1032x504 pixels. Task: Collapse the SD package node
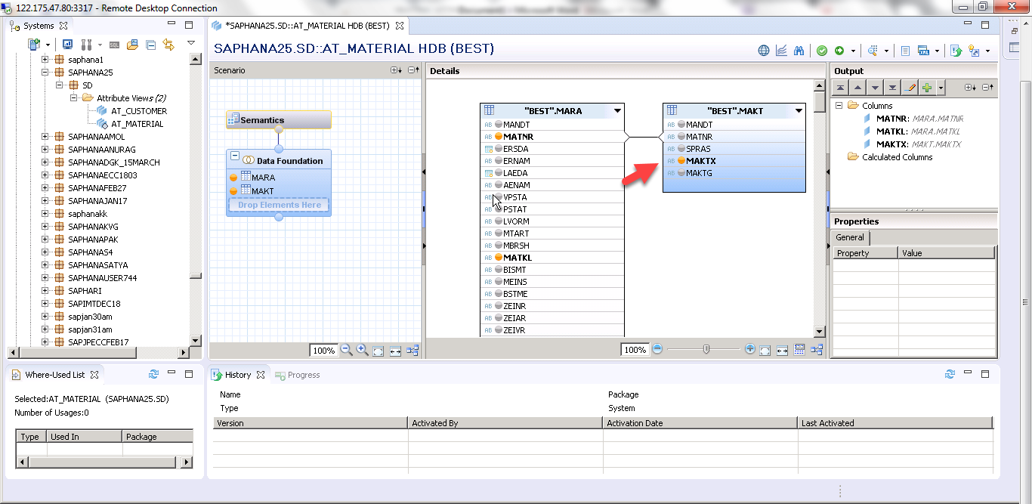[60, 85]
